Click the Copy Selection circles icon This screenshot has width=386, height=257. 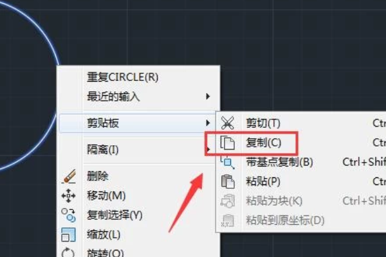click(68, 215)
